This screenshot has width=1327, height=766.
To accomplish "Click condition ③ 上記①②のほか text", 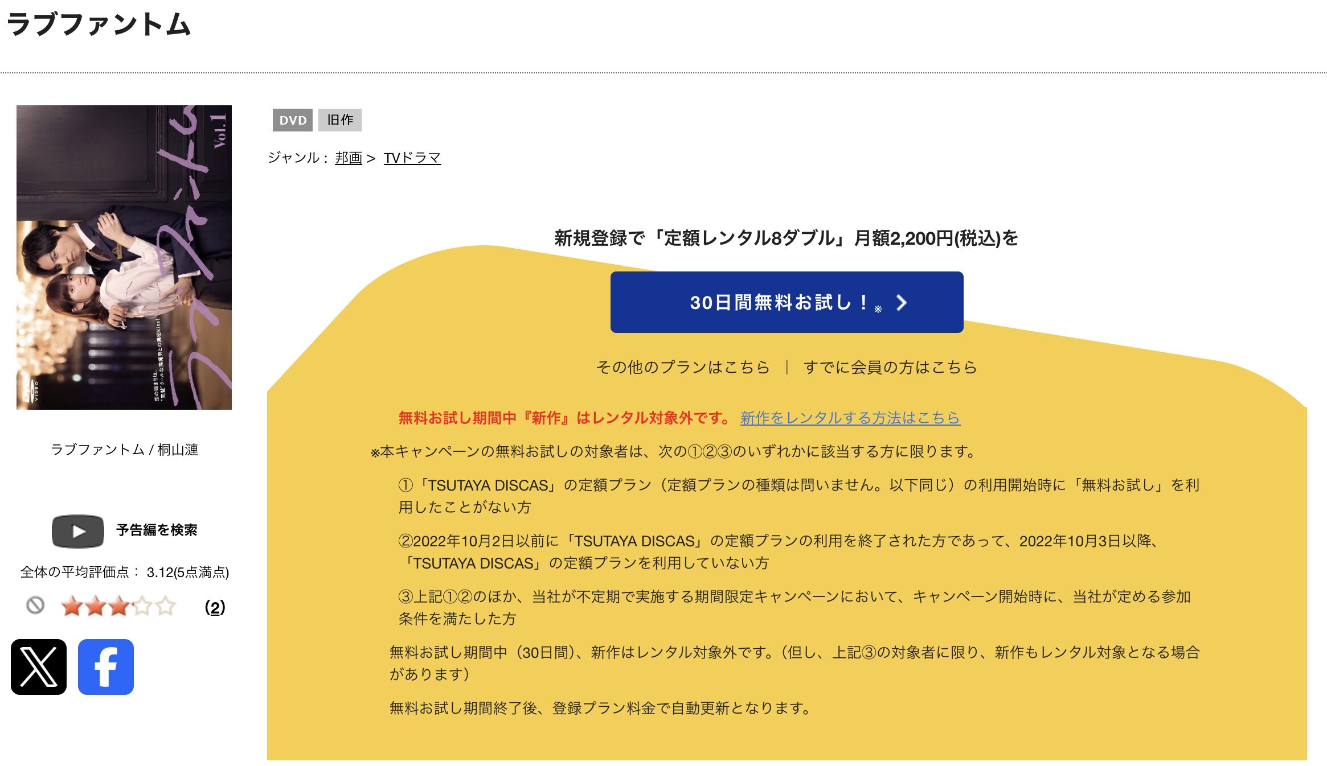I will (x=794, y=607).
